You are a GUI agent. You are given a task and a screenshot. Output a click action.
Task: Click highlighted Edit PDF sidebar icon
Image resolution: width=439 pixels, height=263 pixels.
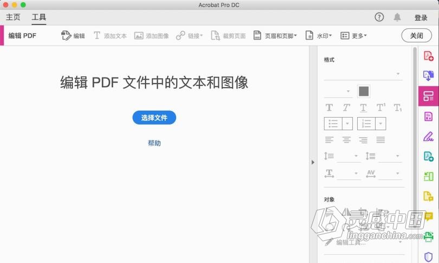[428, 96]
